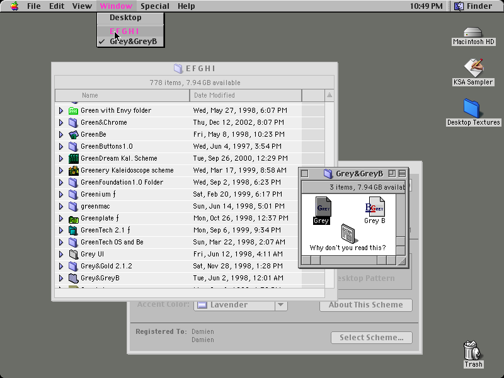
Task: Click the About This Scheme button
Action: tap(366, 305)
